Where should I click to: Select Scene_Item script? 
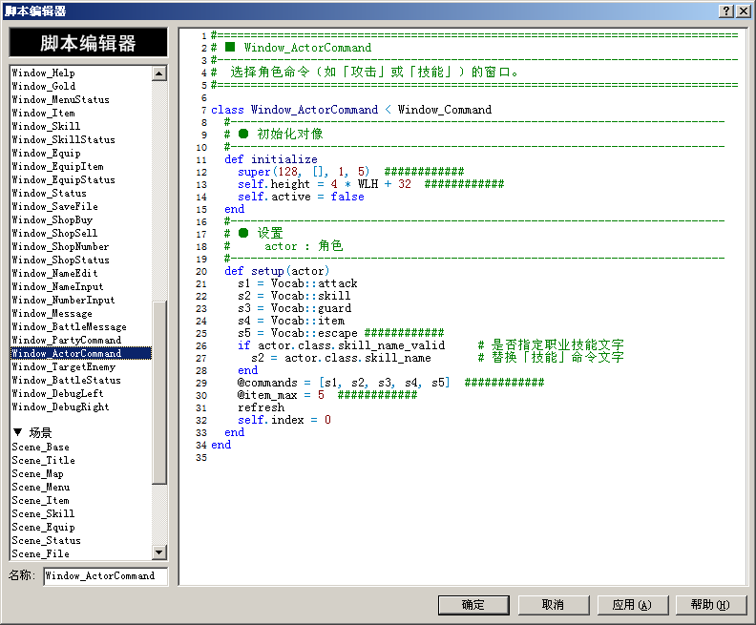tap(81, 501)
